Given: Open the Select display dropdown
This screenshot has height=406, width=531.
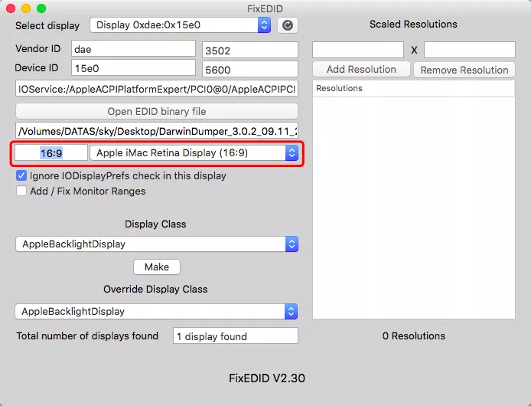Looking at the screenshot, I should click(180, 25).
